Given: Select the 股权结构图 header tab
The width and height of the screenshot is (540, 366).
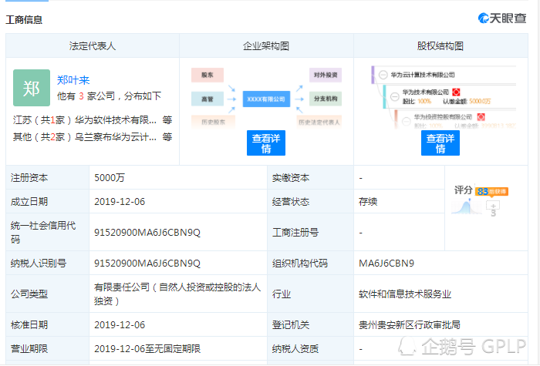Looking at the screenshot, I should click(x=440, y=45).
